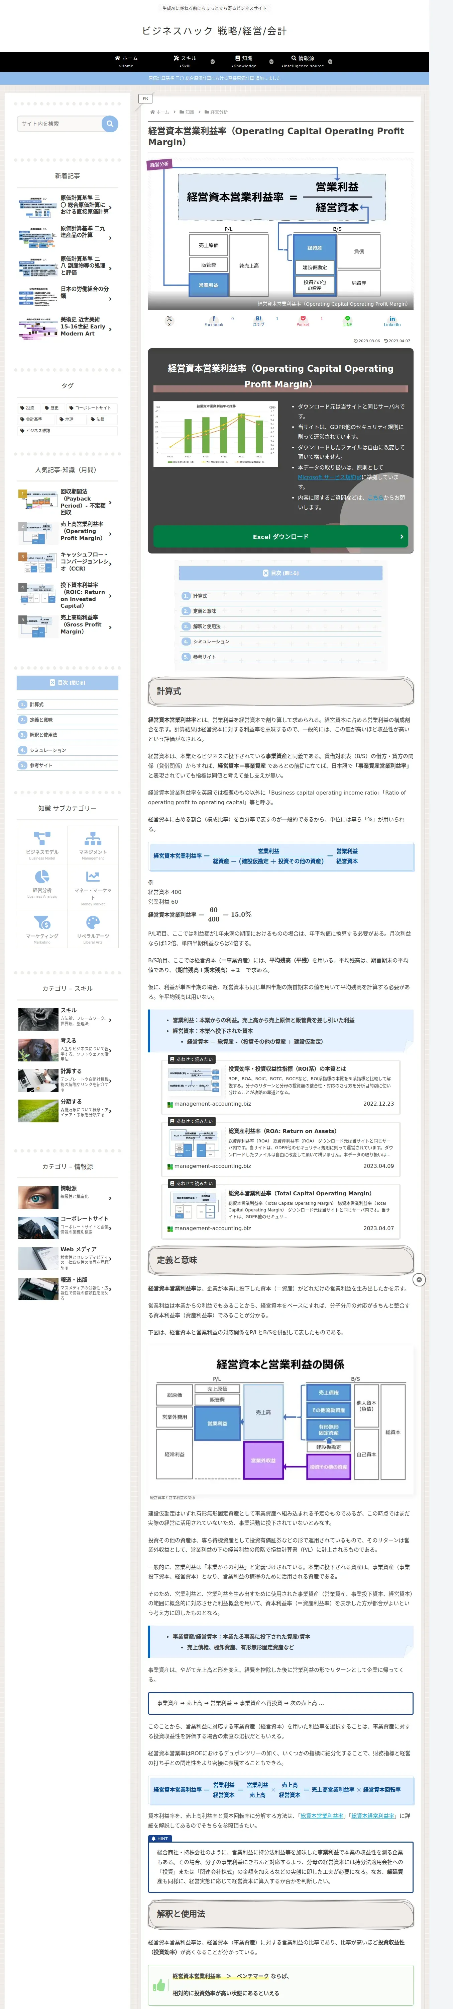This screenshot has width=453, height=2009.
Task: Collapse the article table of contents 目次
Action: tap(280, 573)
